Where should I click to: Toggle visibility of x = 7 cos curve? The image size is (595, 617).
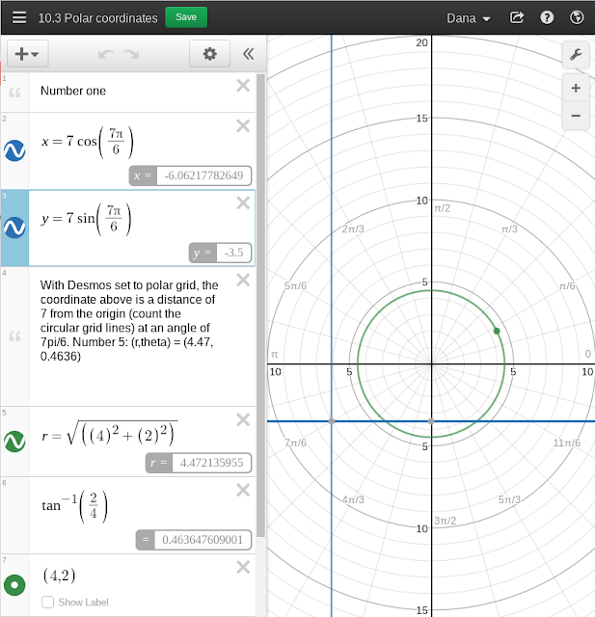(x=14, y=150)
